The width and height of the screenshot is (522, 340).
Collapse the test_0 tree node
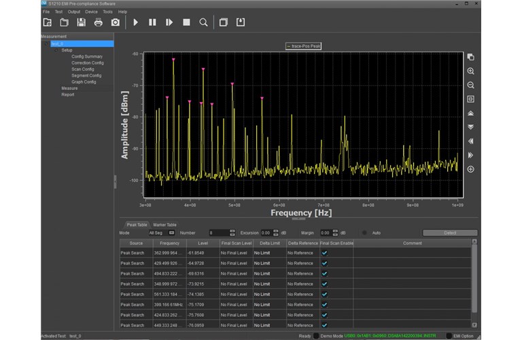tap(47, 44)
